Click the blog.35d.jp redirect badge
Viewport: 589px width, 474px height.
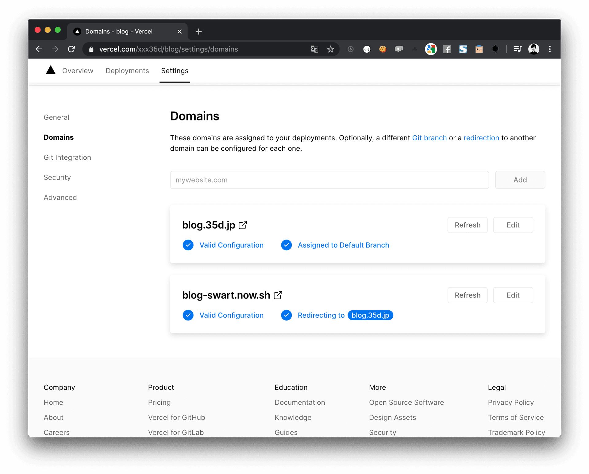pos(370,315)
